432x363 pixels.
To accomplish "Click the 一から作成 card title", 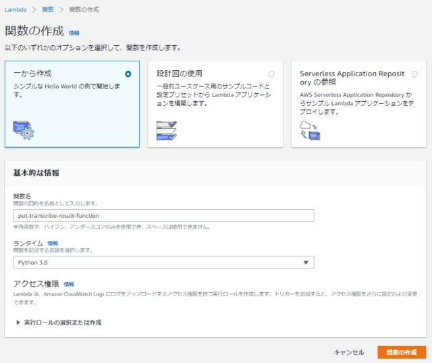I will pos(32,74).
